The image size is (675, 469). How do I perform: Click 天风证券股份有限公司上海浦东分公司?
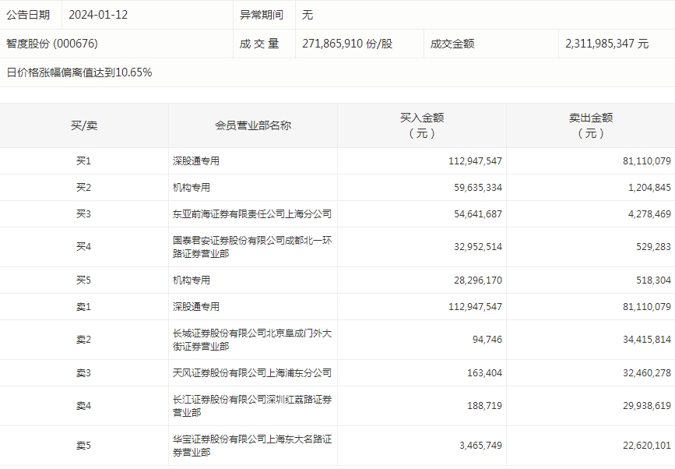click(252, 373)
